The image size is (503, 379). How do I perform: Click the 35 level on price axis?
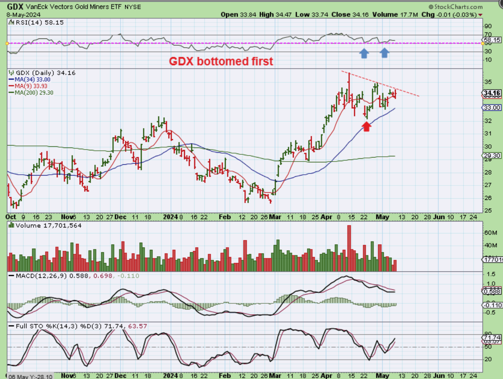[x=487, y=82]
